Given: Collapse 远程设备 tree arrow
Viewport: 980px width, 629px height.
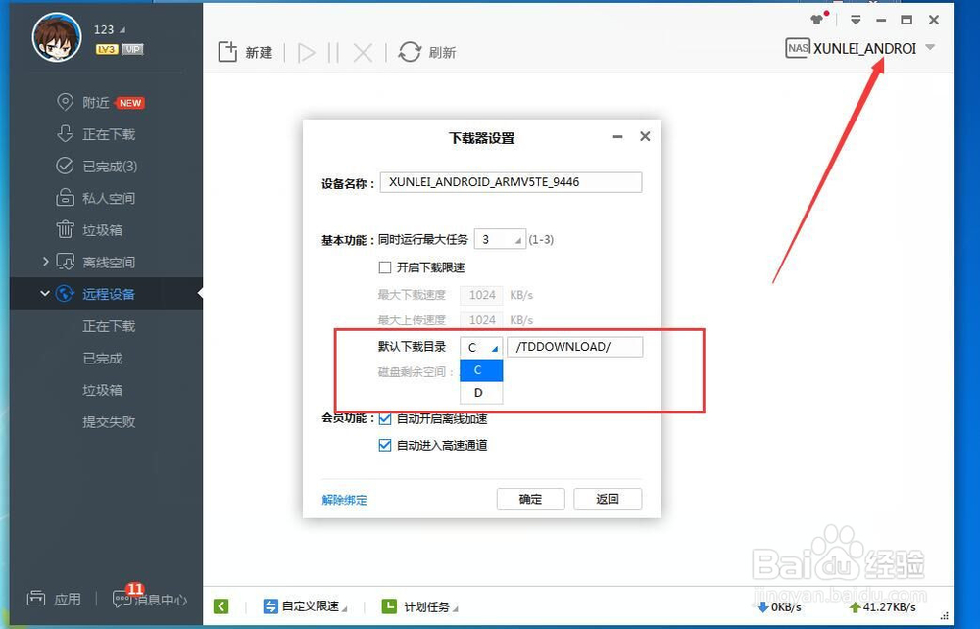Looking at the screenshot, I should (x=44, y=293).
